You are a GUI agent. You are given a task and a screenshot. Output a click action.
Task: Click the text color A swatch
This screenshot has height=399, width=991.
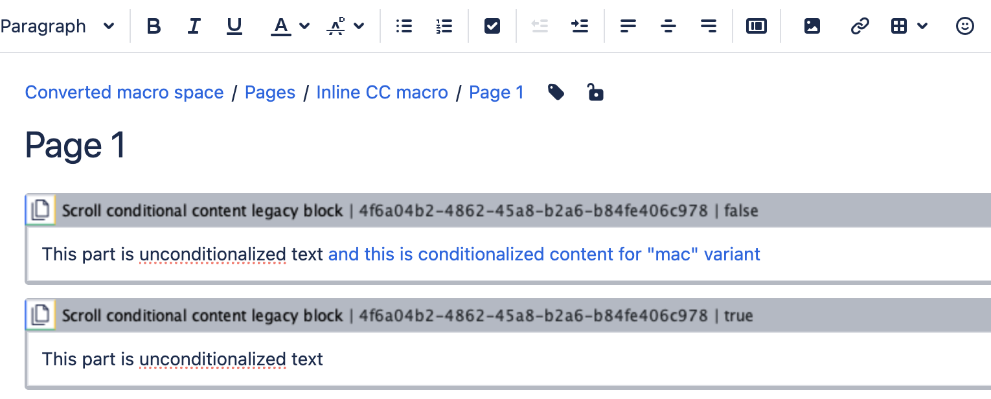[x=280, y=26]
